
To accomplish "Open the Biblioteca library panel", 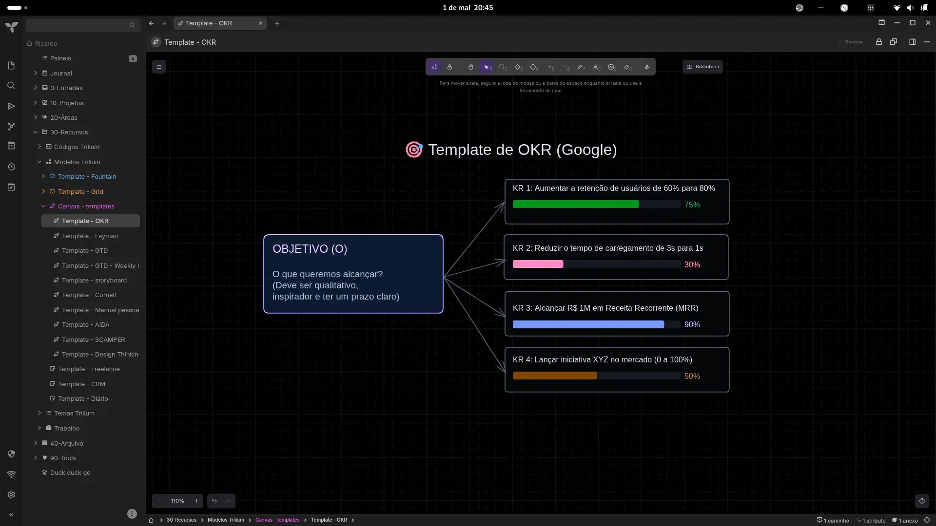I will (702, 67).
